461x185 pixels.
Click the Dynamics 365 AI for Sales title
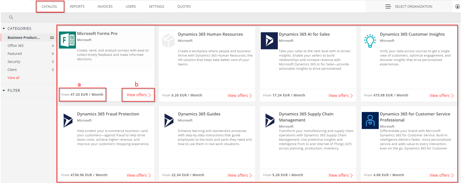point(304,34)
